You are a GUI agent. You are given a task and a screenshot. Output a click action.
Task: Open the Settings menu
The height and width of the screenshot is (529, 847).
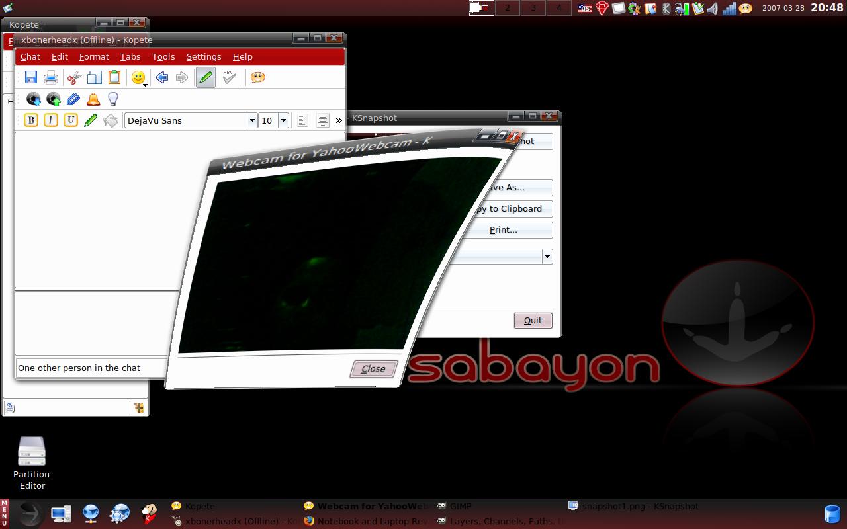204,57
